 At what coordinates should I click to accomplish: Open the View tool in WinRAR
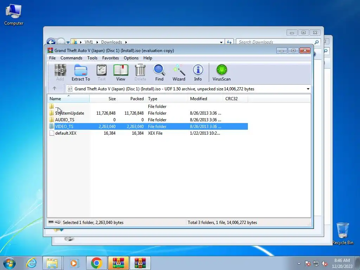(x=121, y=72)
